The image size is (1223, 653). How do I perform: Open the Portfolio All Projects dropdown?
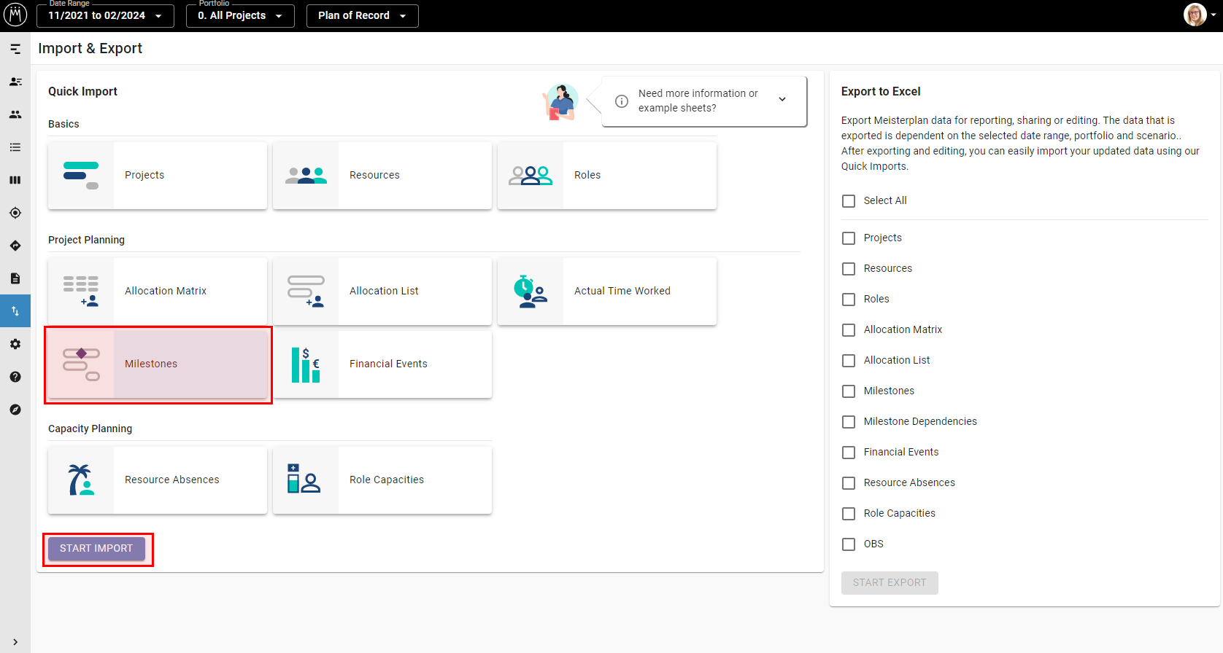tap(240, 15)
